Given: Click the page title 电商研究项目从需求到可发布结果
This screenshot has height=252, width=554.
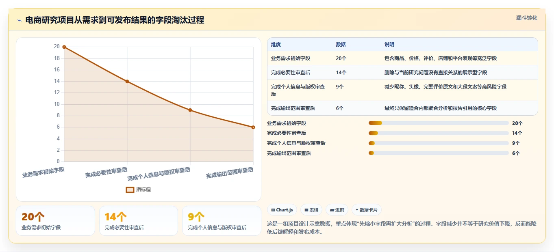Looking at the screenshot, I should pyautogui.click(x=115, y=20).
